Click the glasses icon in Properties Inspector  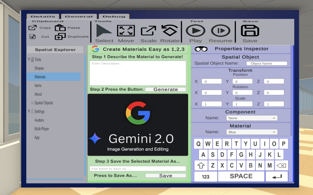201,49
